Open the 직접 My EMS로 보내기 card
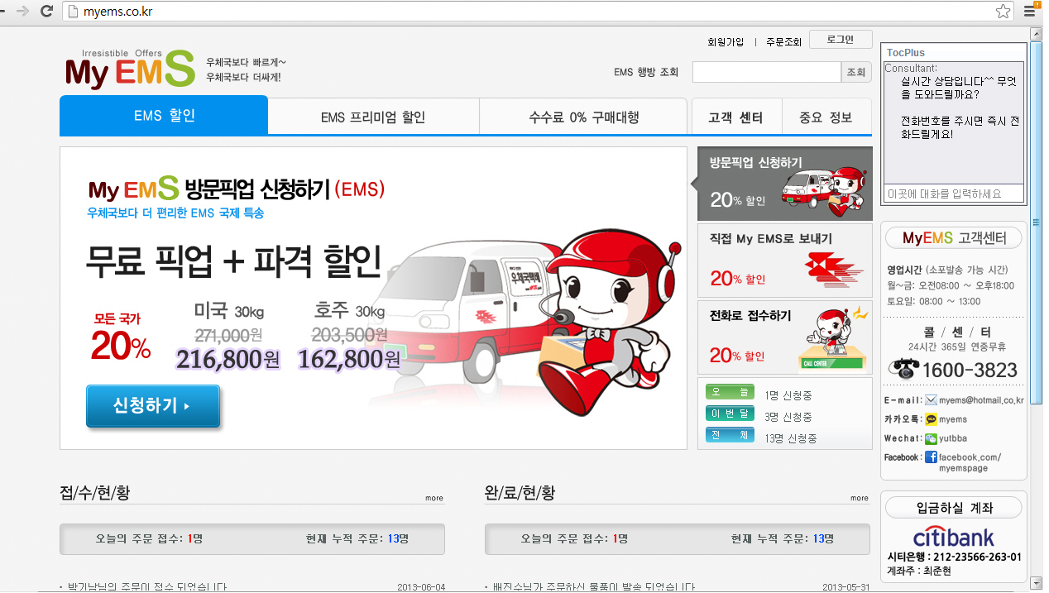 (784, 261)
